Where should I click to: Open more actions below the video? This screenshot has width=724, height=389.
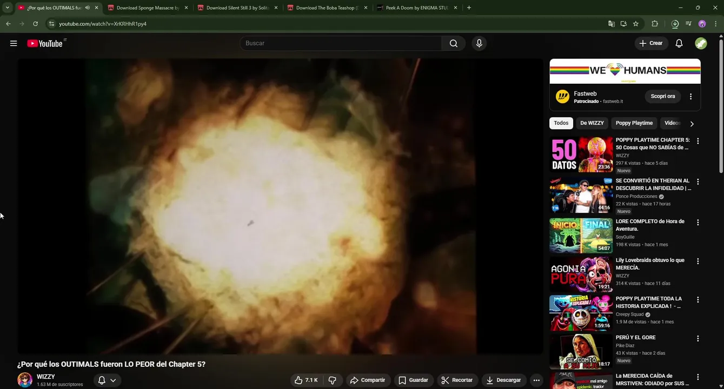coord(536,380)
